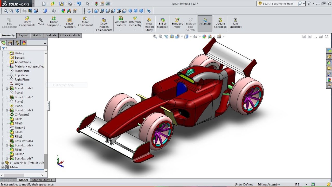The image size is (332, 187).
Task: Toggle Section View in heads-up toolbar
Action: (x=172, y=37)
